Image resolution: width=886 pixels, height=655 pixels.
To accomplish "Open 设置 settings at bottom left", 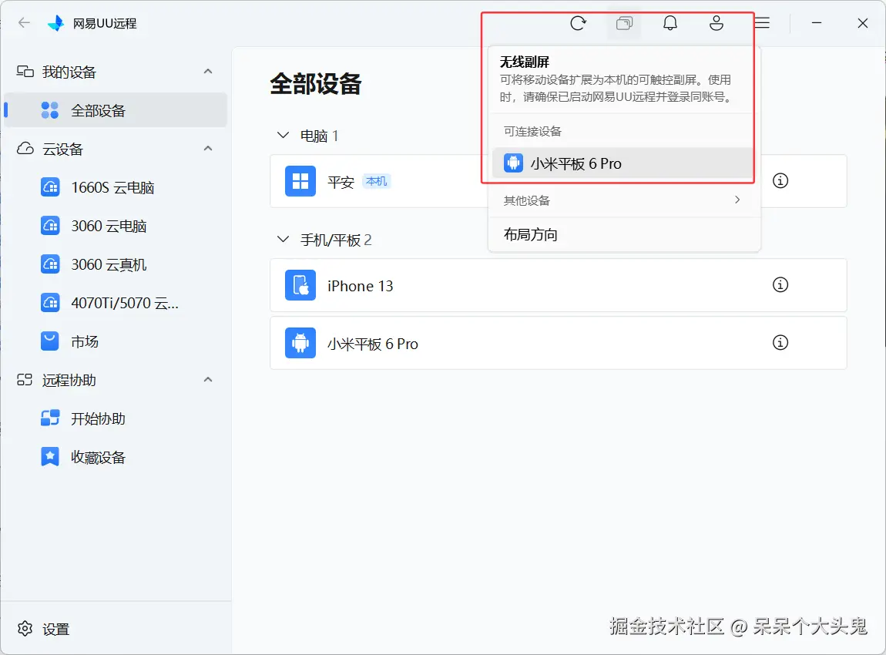I will [43, 629].
